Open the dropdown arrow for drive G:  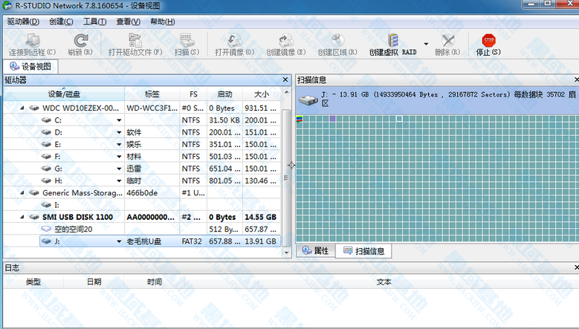[119, 169]
